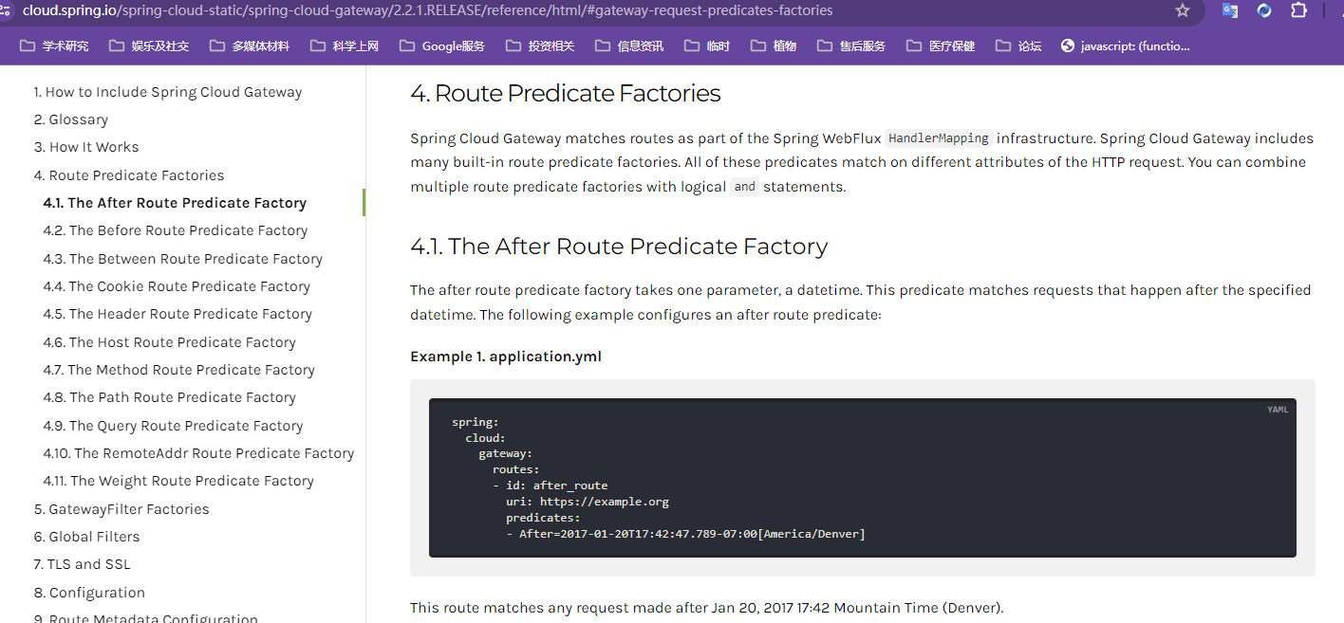1344x623 pixels.
Task: Open the 信息资讯 bookmark folder
Action: pyautogui.click(x=629, y=46)
